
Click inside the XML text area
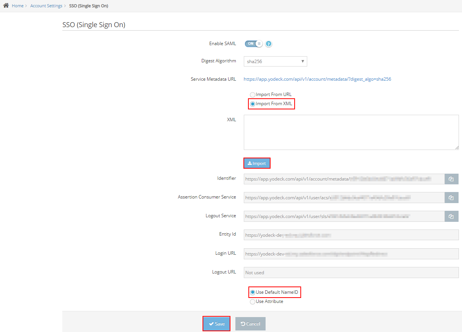pos(351,132)
